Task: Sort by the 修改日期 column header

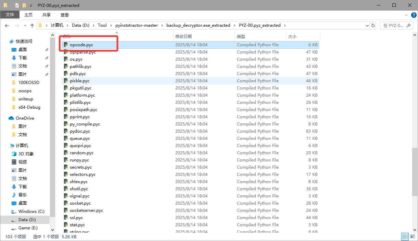Action: coord(204,36)
